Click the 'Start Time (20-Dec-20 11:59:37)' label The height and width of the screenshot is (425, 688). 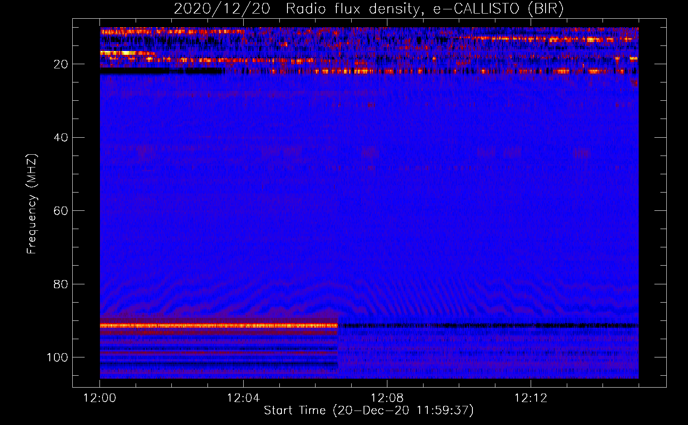coord(369,411)
